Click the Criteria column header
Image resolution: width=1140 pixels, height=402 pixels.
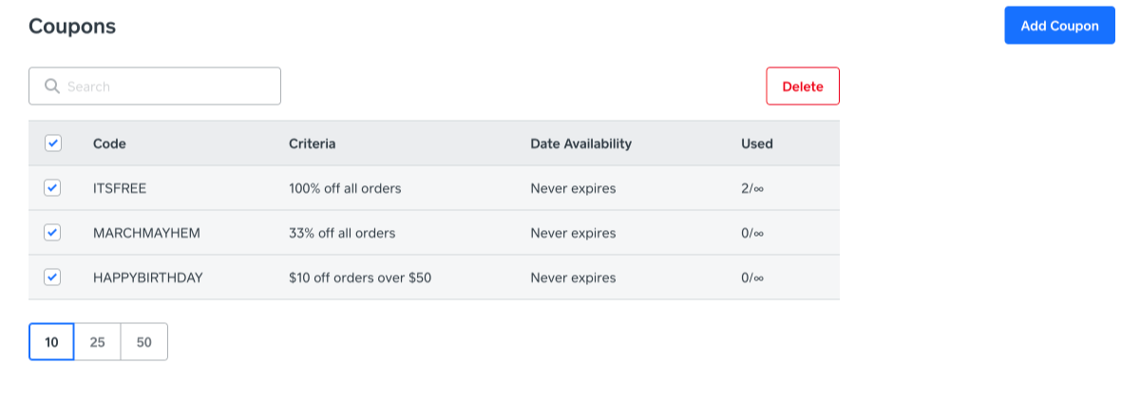coord(313,144)
